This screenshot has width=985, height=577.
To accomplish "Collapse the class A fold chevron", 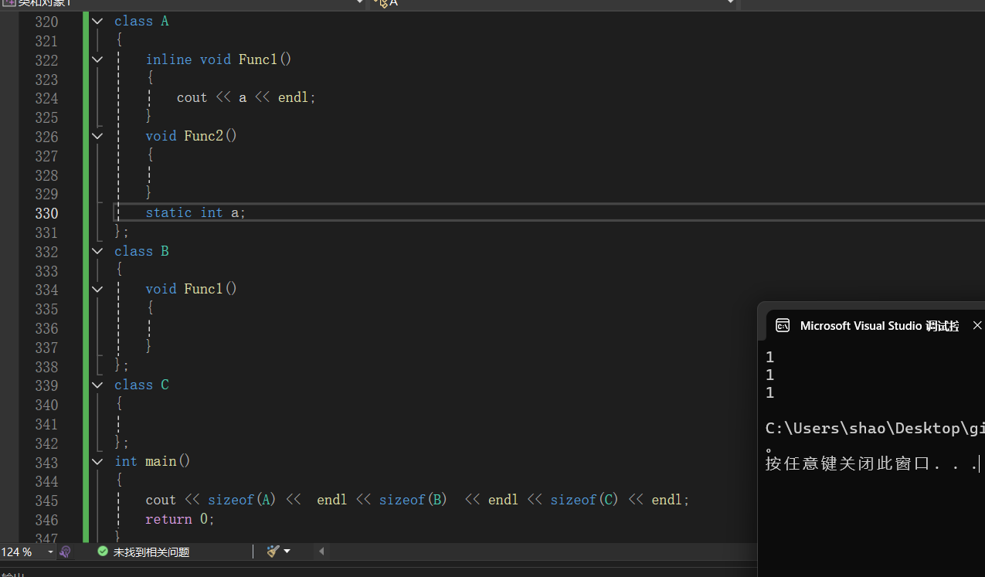I will point(97,22).
